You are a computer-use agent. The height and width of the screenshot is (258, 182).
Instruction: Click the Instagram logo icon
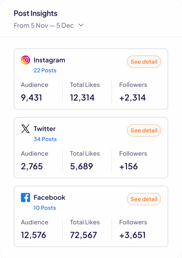click(25, 60)
